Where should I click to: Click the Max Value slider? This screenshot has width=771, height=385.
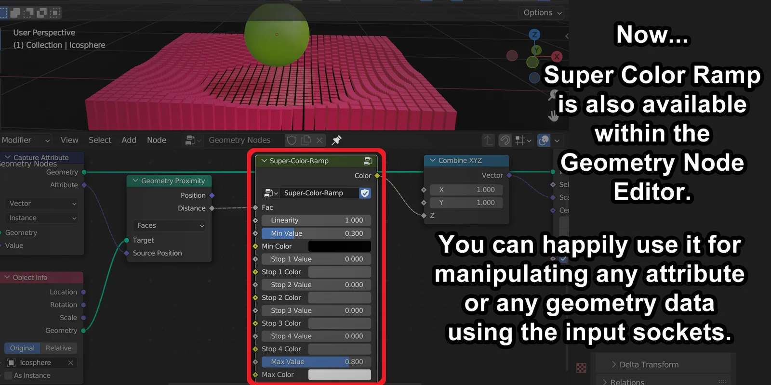click(x=316, y=362)
